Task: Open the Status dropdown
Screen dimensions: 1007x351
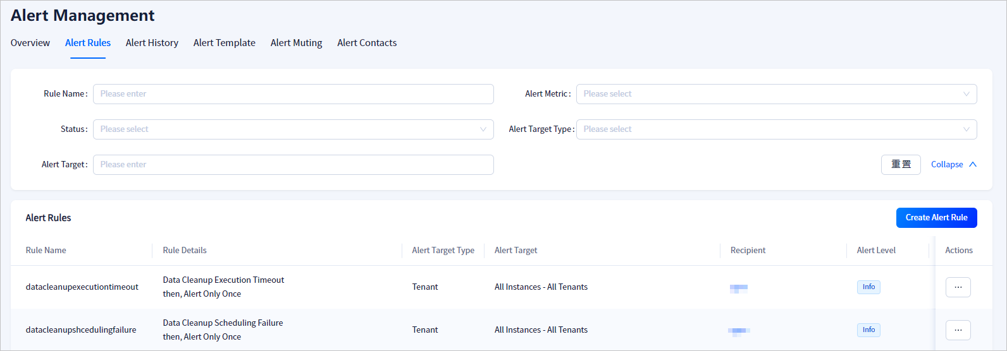Action: click(293, 129)
